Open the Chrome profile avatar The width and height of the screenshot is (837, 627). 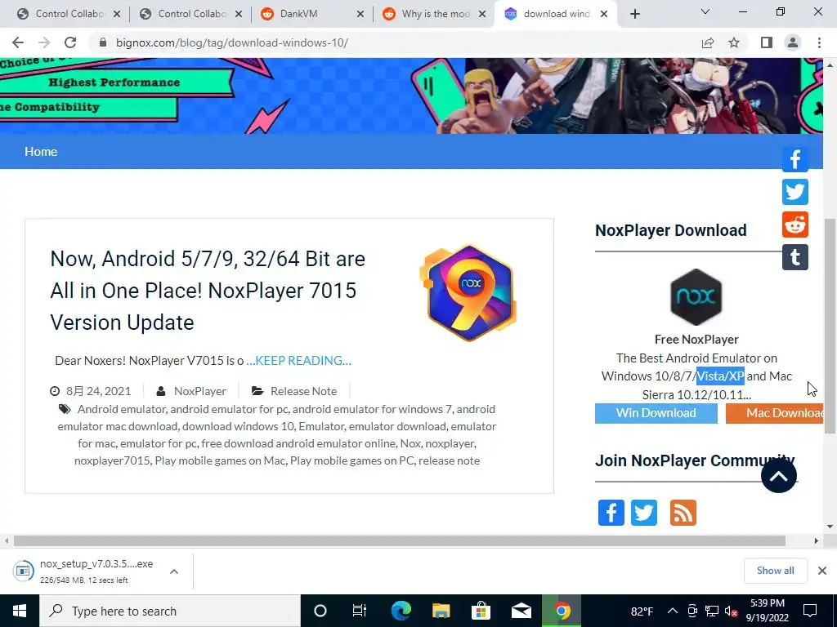[x=793, y=42]
